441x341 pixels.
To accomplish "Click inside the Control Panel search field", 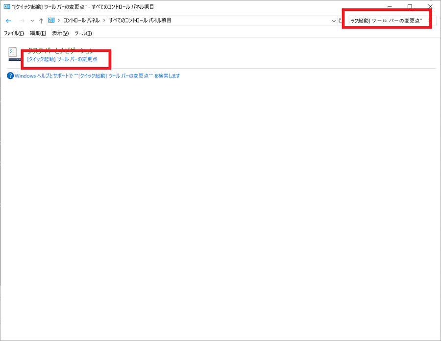I will pos(385,21).
